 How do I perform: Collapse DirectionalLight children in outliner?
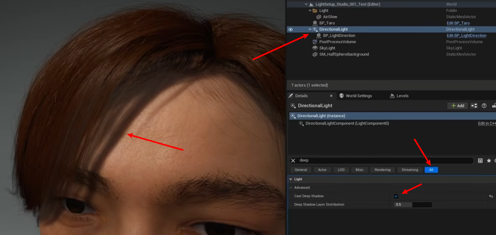tap(310, 29)
